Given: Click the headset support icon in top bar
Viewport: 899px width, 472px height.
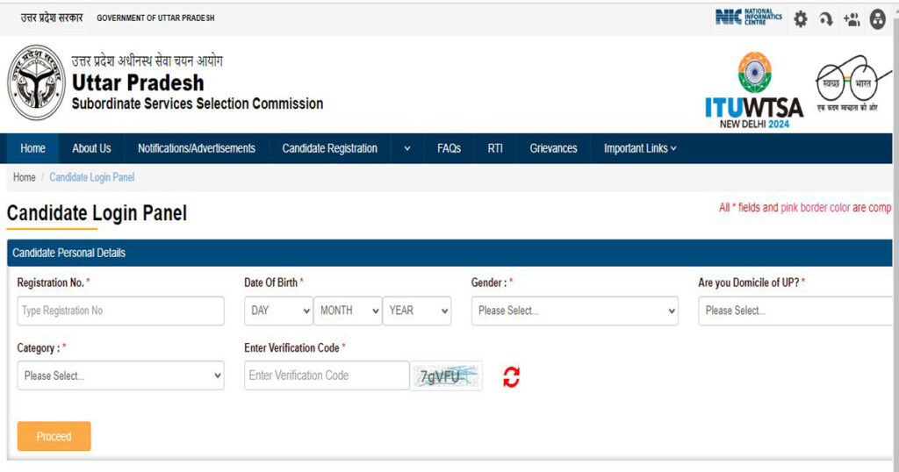Looking at the screenshot, I should tap(825, 19).
